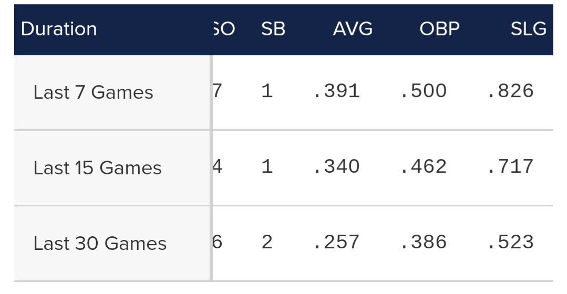Click SB value 2 in Last 30 Games

pyautogui.click(x=267, y=242)
